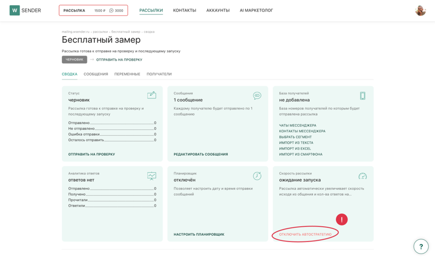
Task: Click the scheduler clock icon
Action: pyautogui.click(x=257, y=176)
